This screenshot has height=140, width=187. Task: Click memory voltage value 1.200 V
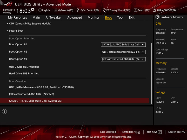[x=175, y=73]
